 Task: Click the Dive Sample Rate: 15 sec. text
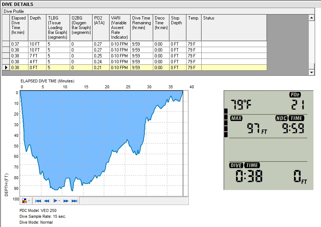43,216
